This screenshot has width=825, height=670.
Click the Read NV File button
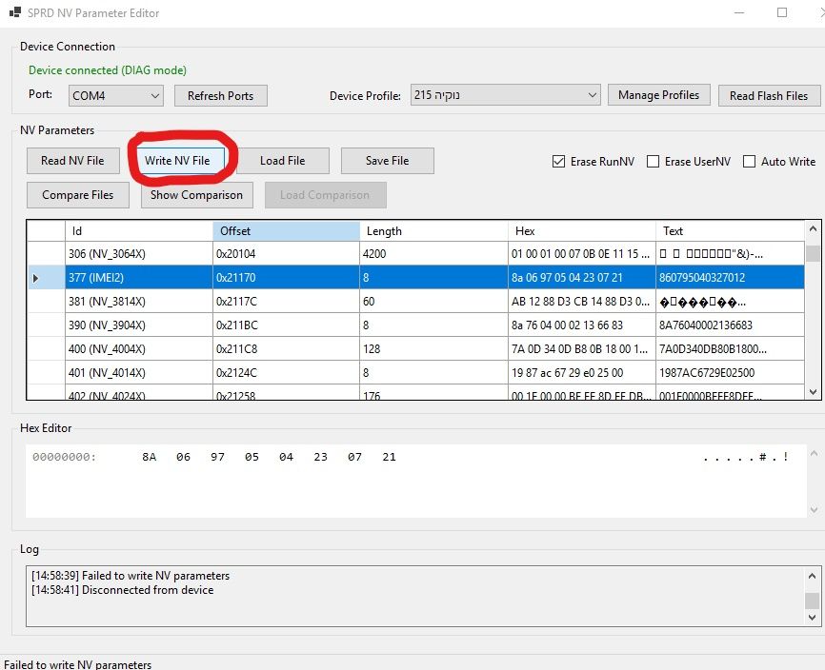[x=72, y=161]
